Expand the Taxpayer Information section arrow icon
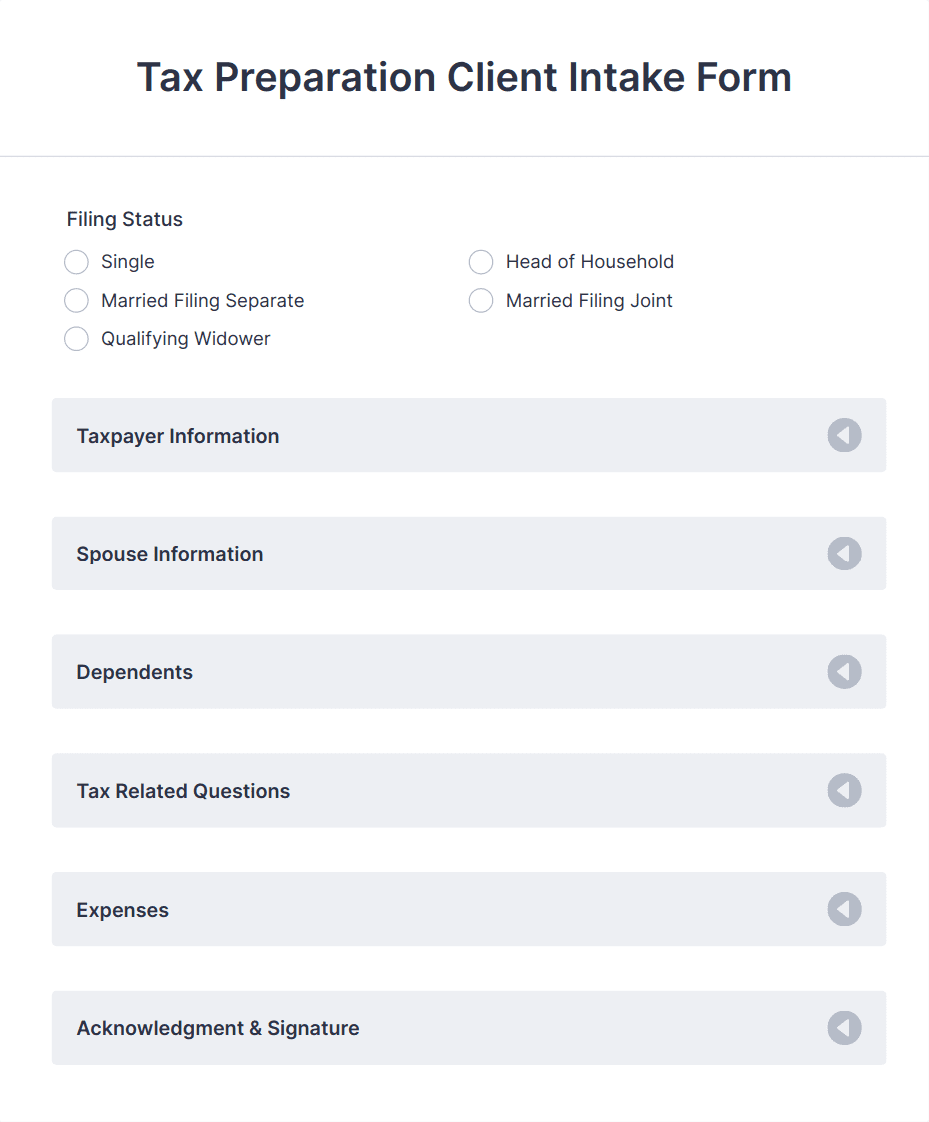929x1122 pixels. click(844, 435)
